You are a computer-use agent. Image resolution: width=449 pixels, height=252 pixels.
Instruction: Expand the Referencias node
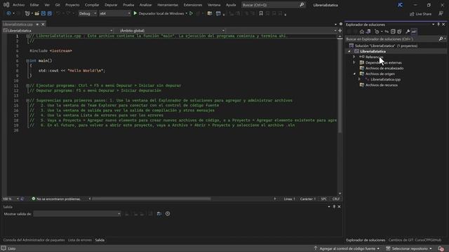point(354,57)
